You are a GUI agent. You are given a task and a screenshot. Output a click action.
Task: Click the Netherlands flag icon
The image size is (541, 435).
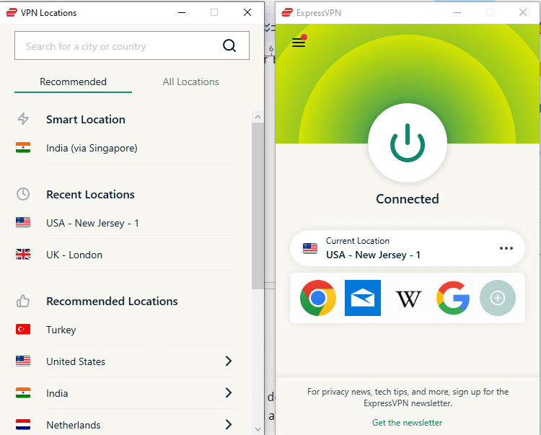click(x=23, y=424)
